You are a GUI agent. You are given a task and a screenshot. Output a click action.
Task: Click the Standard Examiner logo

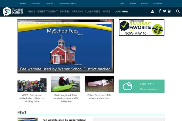[x=13, y=11]
